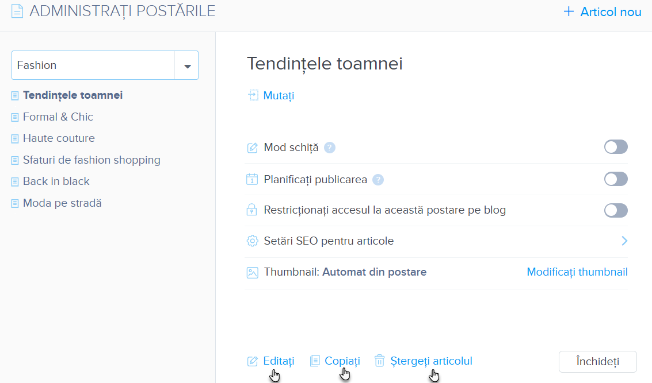Select the Formal & Chic post
652x383 pixels.
pos(58,117)
